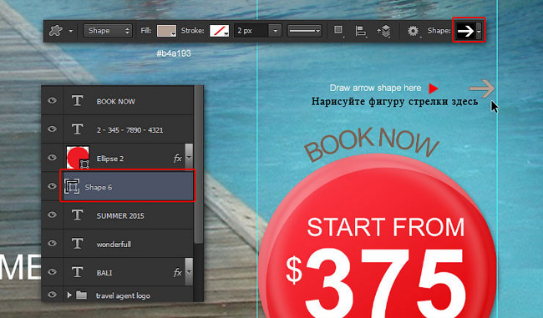This screenshot has width=543, height=318.
Task: Collapse effects arrow on Ellipse 2 layer
Action: click(189, 158)
